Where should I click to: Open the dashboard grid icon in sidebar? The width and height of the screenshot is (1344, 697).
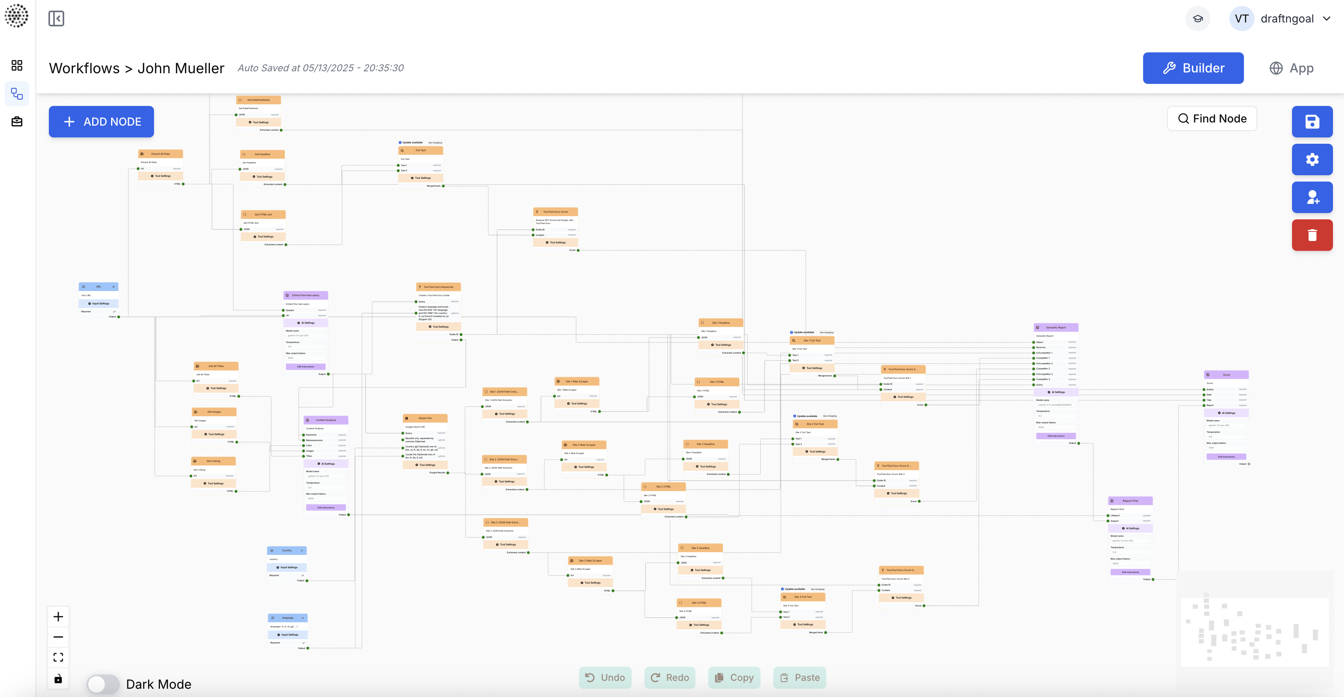pos(17,65)
